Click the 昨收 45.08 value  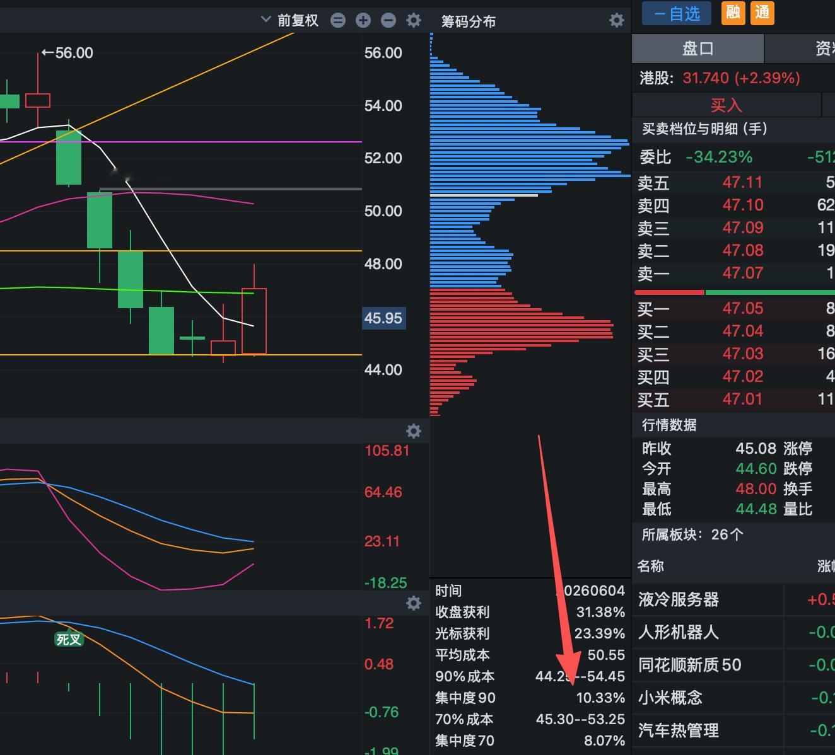(756, 449)
